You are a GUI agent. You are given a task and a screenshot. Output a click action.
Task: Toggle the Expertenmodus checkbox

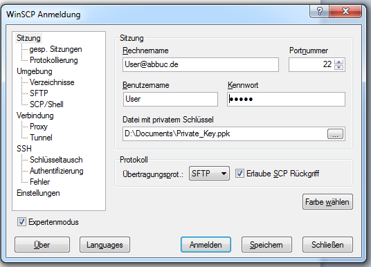(21, 222)
